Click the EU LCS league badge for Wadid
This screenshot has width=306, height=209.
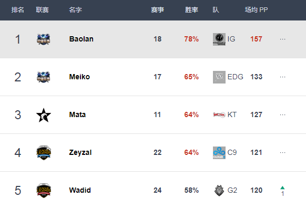(44, 191)
